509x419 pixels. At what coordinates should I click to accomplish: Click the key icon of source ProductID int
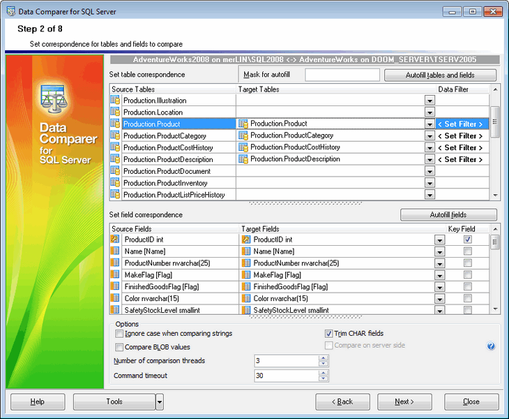pyautogui.click(x=115, y=240)
